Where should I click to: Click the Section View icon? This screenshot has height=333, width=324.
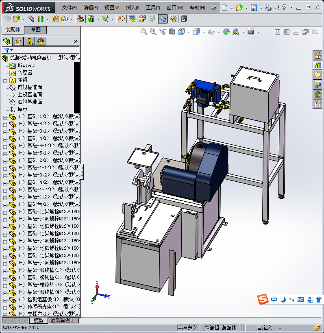coord(172,32)
